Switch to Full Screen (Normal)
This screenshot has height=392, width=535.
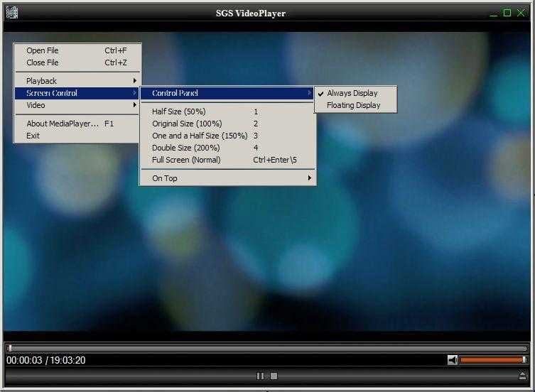227,160
